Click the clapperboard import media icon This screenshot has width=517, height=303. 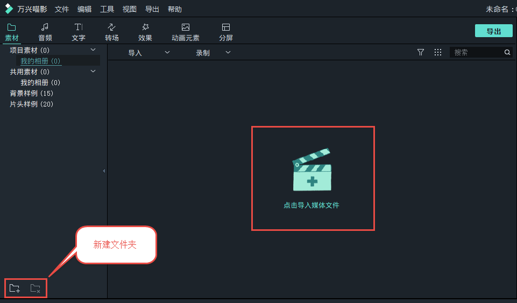pyautogui.click(x=312, y=170)
